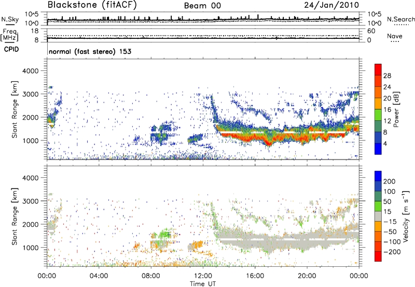This screenshot has width=415, height=287.
Task: Click the '12:00' time tick label
Action: click(203, 276)
